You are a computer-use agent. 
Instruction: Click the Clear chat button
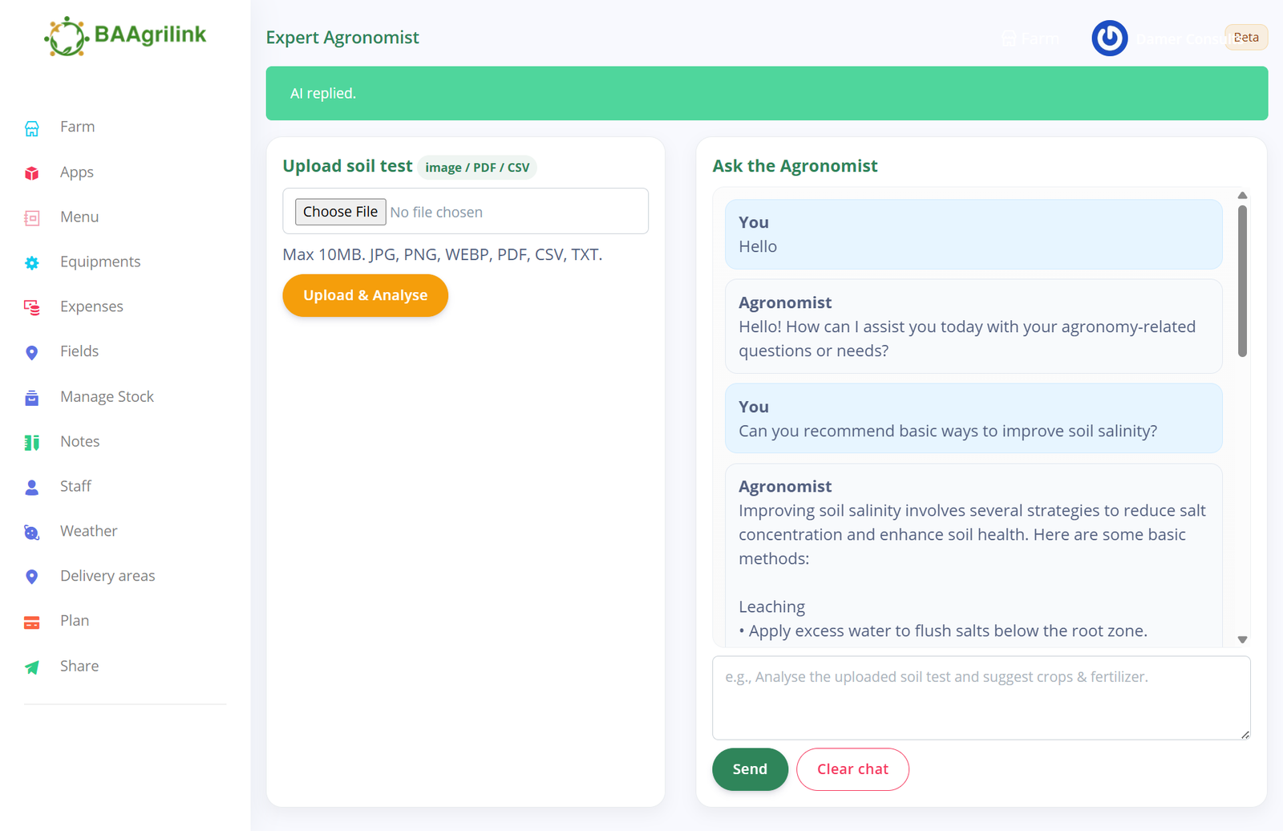pyautogui.click(x=852, y=769)
